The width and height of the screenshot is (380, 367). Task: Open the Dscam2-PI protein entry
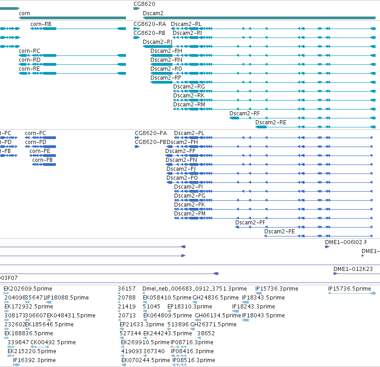tap(188, 187)
